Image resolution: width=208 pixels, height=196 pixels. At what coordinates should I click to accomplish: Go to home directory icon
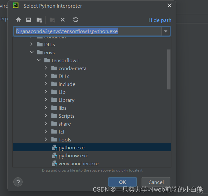tap(18, 20)
